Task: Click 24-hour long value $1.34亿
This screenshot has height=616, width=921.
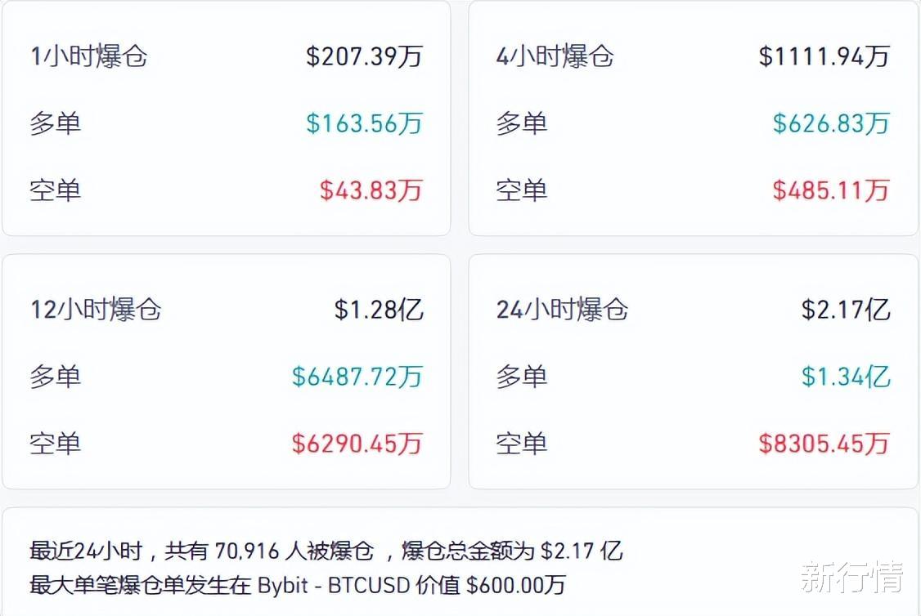Action: pyautogui.click(x=845, y=377)
